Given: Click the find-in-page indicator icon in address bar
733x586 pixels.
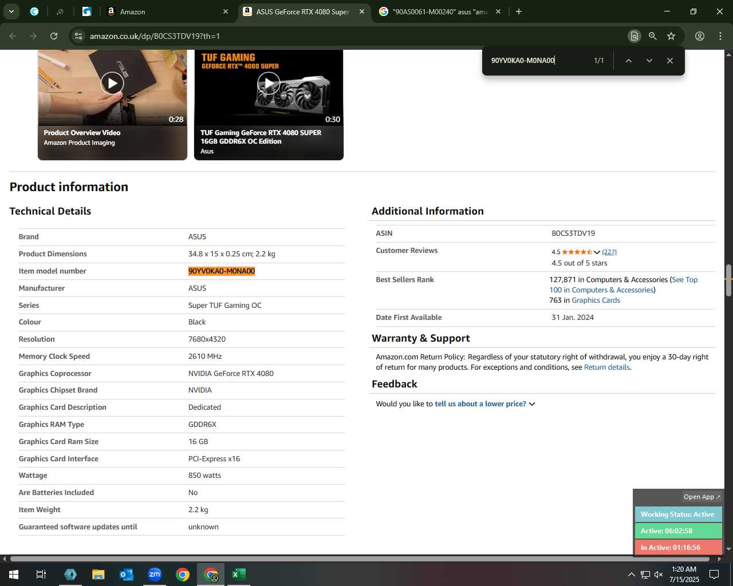Looking at the screenshot, I should click(x=634, y=36).
